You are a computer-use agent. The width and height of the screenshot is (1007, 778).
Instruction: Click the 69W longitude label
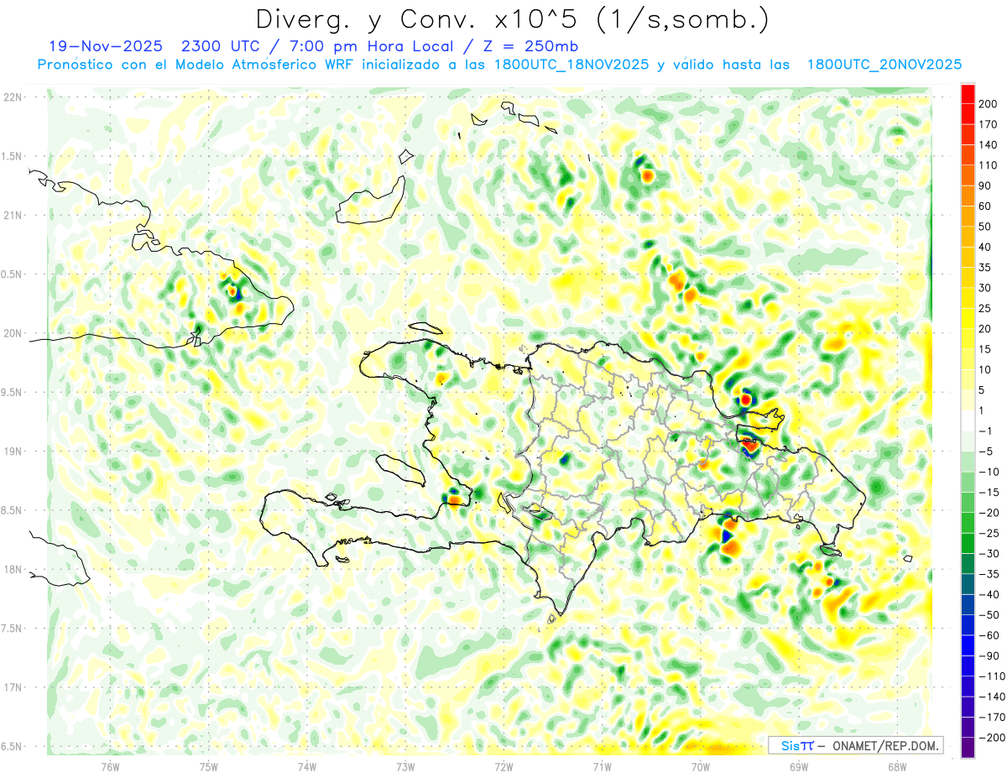(x=799, y=766)
